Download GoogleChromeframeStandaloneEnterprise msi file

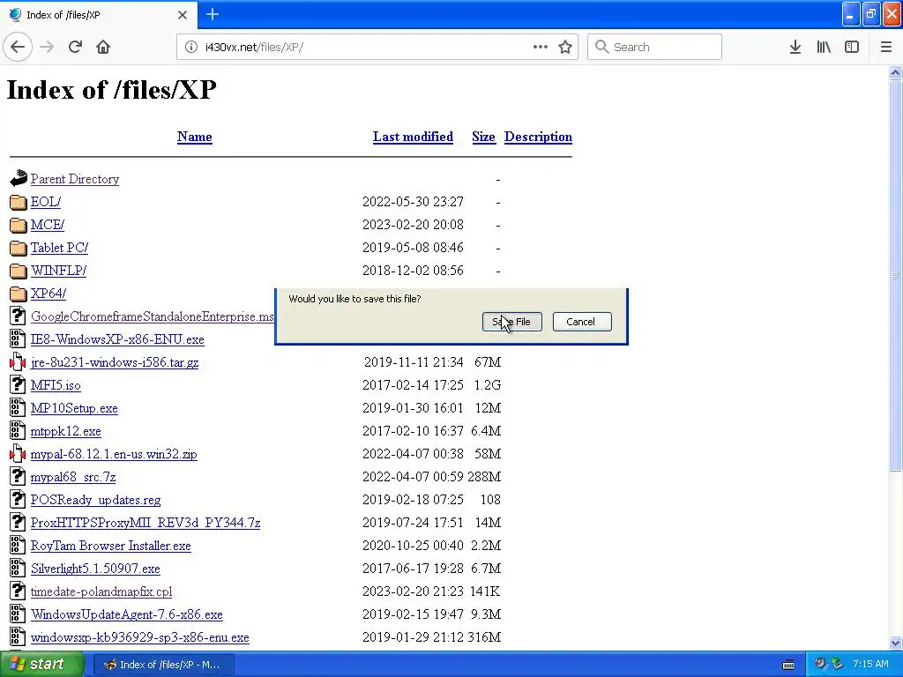click(x=153, y=316)
